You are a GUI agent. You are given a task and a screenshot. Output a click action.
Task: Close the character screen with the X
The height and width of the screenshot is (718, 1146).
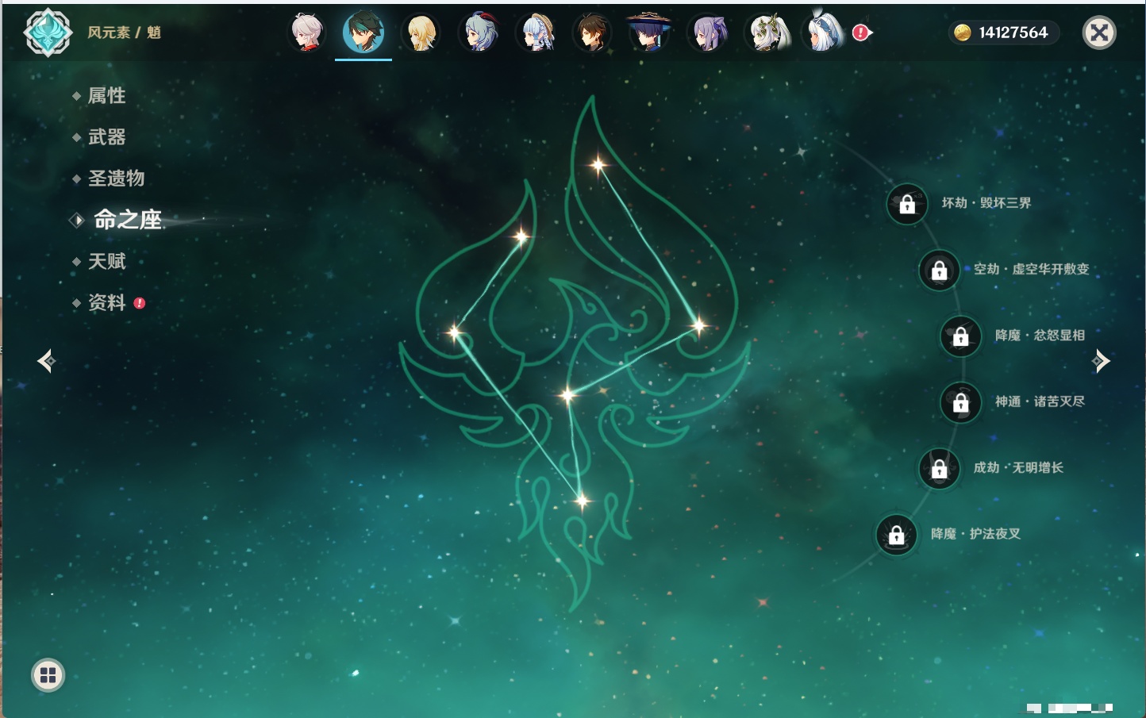(x=1099, y=33)
